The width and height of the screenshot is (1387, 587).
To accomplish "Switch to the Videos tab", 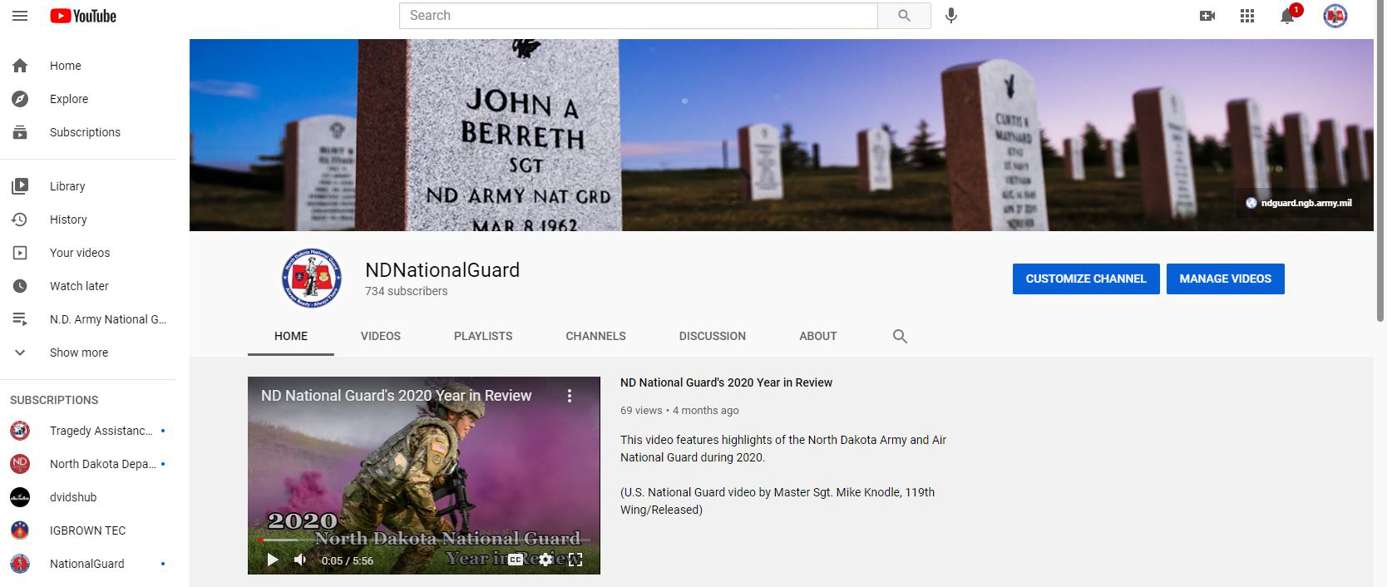I will [x=380, y=336].
